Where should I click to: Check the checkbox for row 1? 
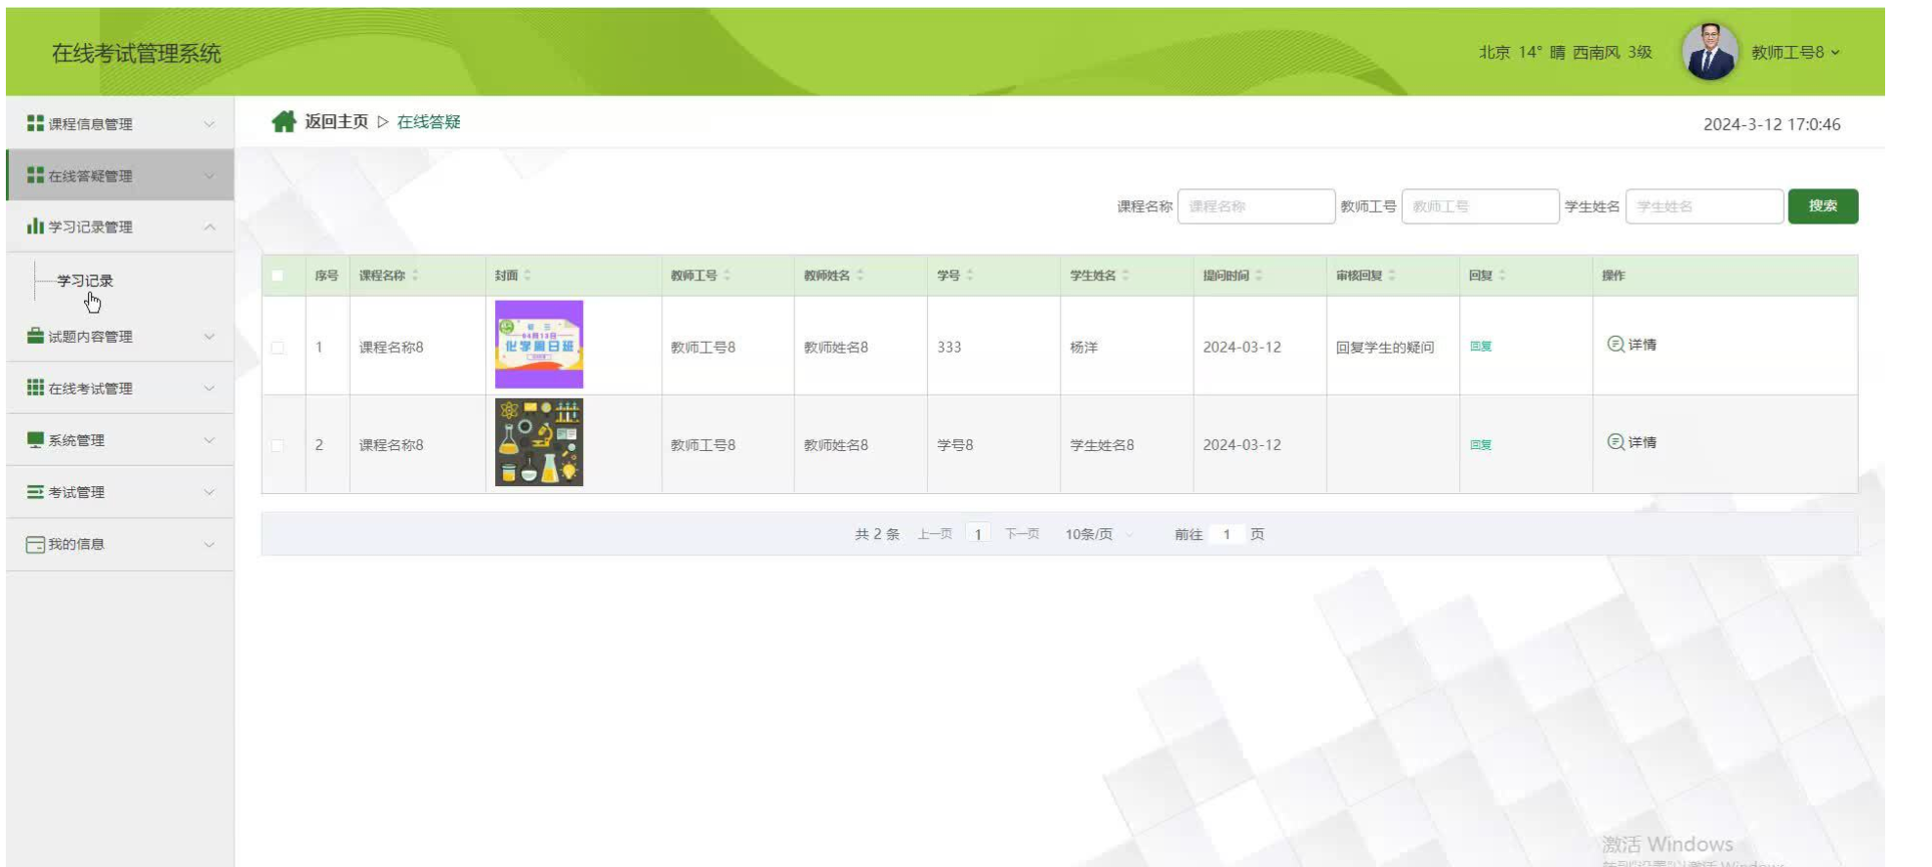[x=277, y=347]
